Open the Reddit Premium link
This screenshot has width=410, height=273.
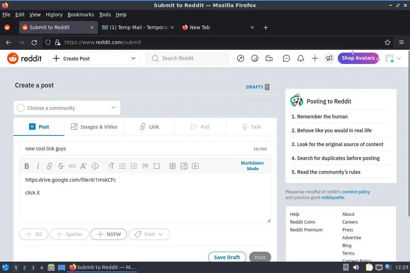pyautogui.click(x=306, y=230)
